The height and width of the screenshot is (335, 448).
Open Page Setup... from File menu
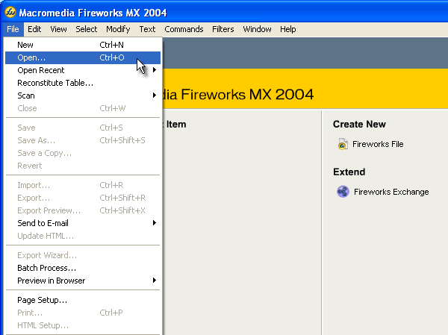pos(42,300)
